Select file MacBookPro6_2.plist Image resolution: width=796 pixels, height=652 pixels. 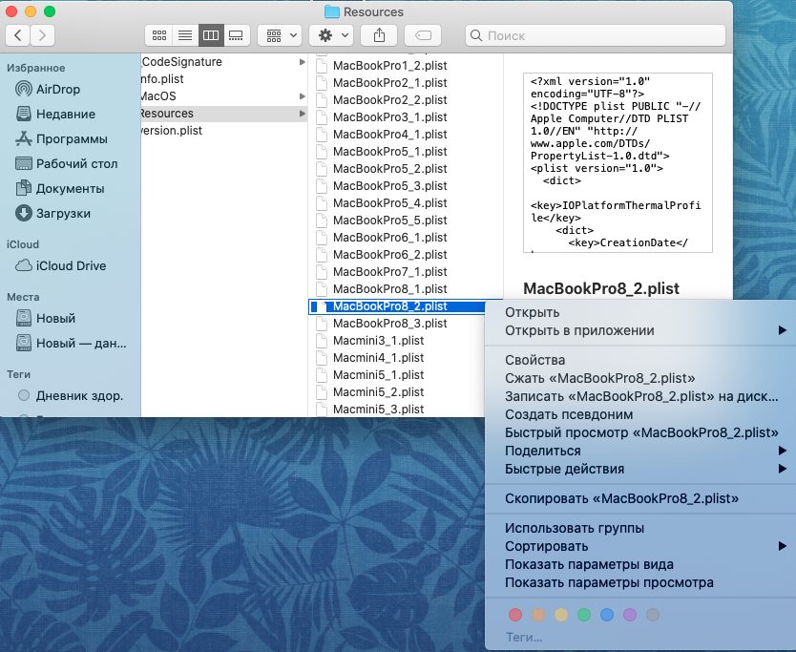click(389, 254)
